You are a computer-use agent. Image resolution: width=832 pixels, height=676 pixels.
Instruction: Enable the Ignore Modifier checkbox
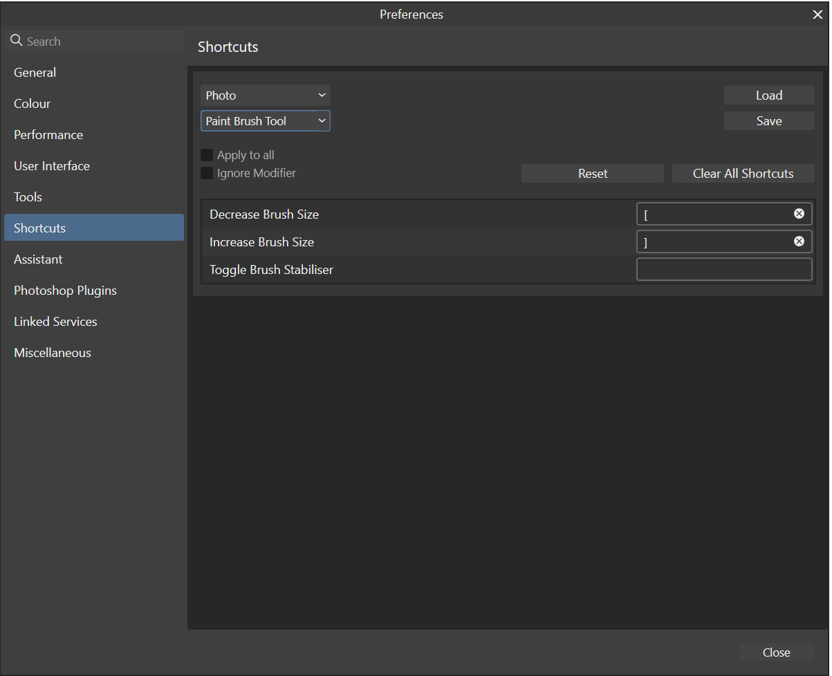pos(206,173)
